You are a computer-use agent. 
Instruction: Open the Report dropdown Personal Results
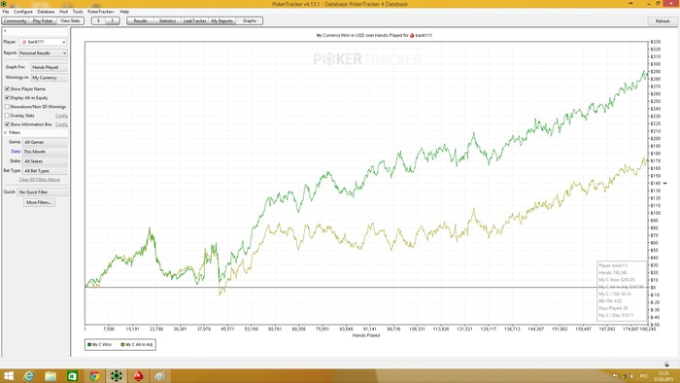click(43, 52)
